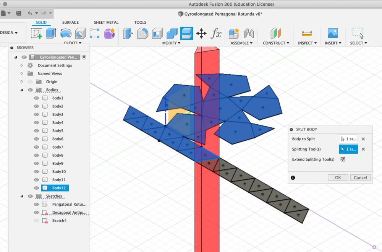This screenshot has width=382, height=252.
Task: Open Change Parameters with the fx icon
Action: point(216,34)
